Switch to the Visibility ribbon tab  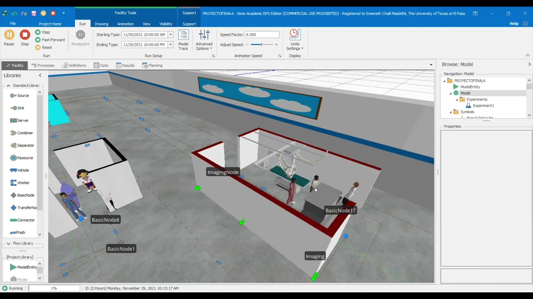click(166, 24)
